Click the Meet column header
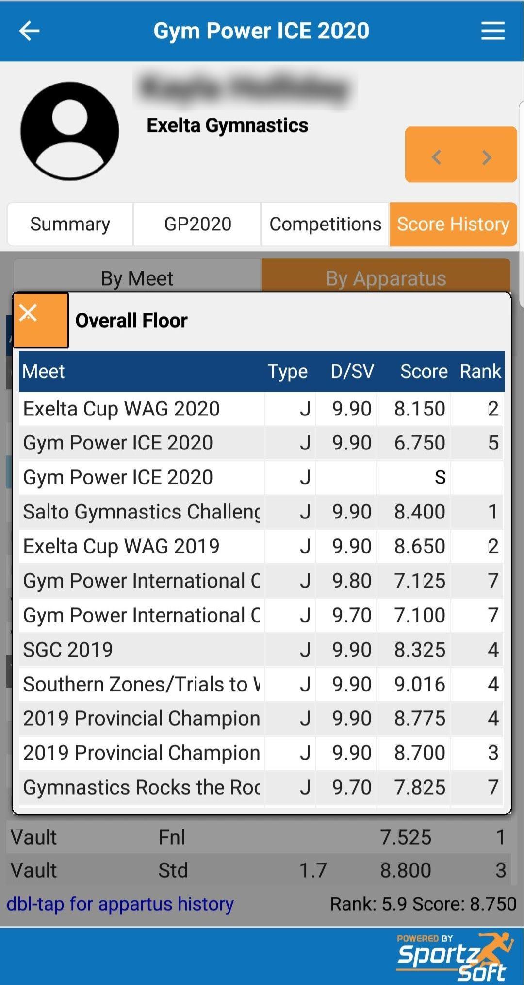Viewport: 524px width, 985px height. click(x=43, y=371)
